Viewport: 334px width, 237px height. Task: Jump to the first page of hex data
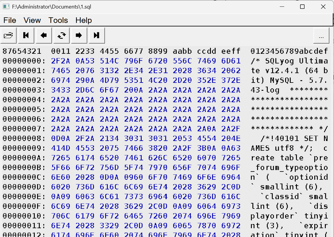pyautogui.click(x=26, y=35)
